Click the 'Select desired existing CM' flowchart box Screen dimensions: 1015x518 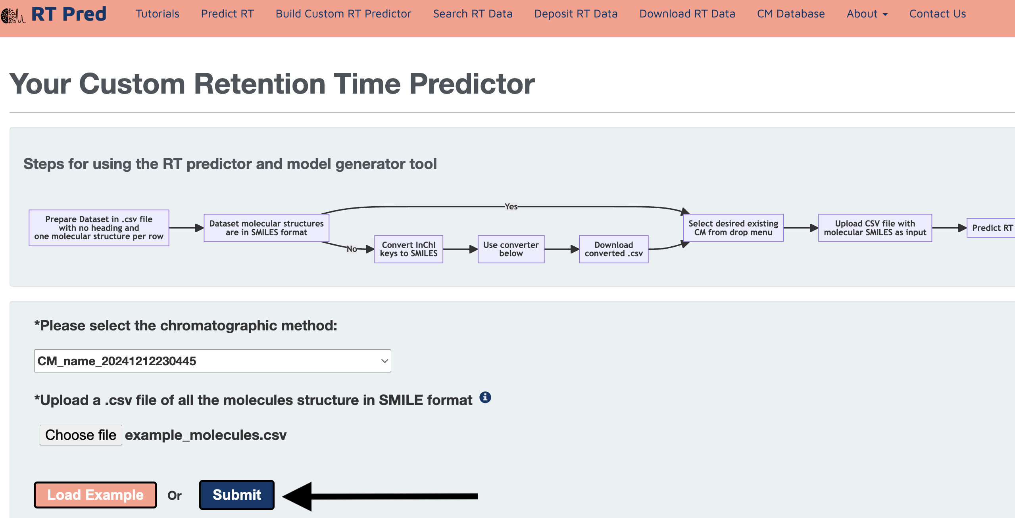pos(733,228)
